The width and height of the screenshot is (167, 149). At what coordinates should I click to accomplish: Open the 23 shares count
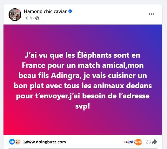click(x=148, y=142)
